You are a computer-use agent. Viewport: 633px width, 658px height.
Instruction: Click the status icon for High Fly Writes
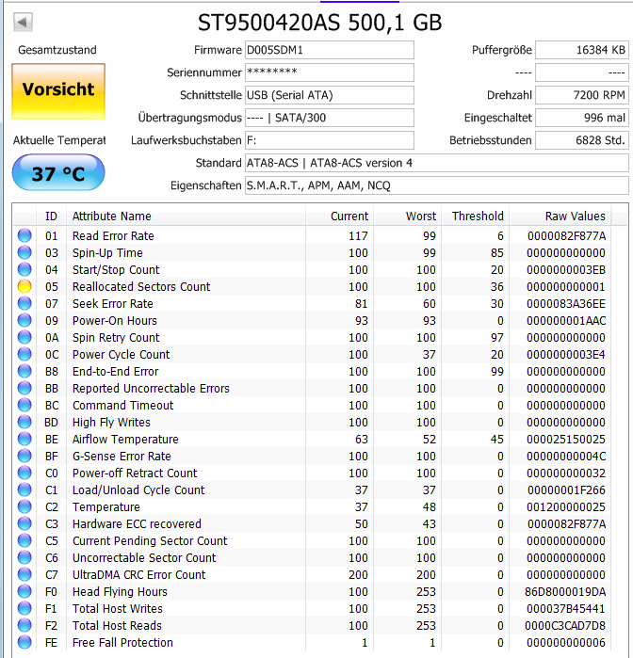24,422
